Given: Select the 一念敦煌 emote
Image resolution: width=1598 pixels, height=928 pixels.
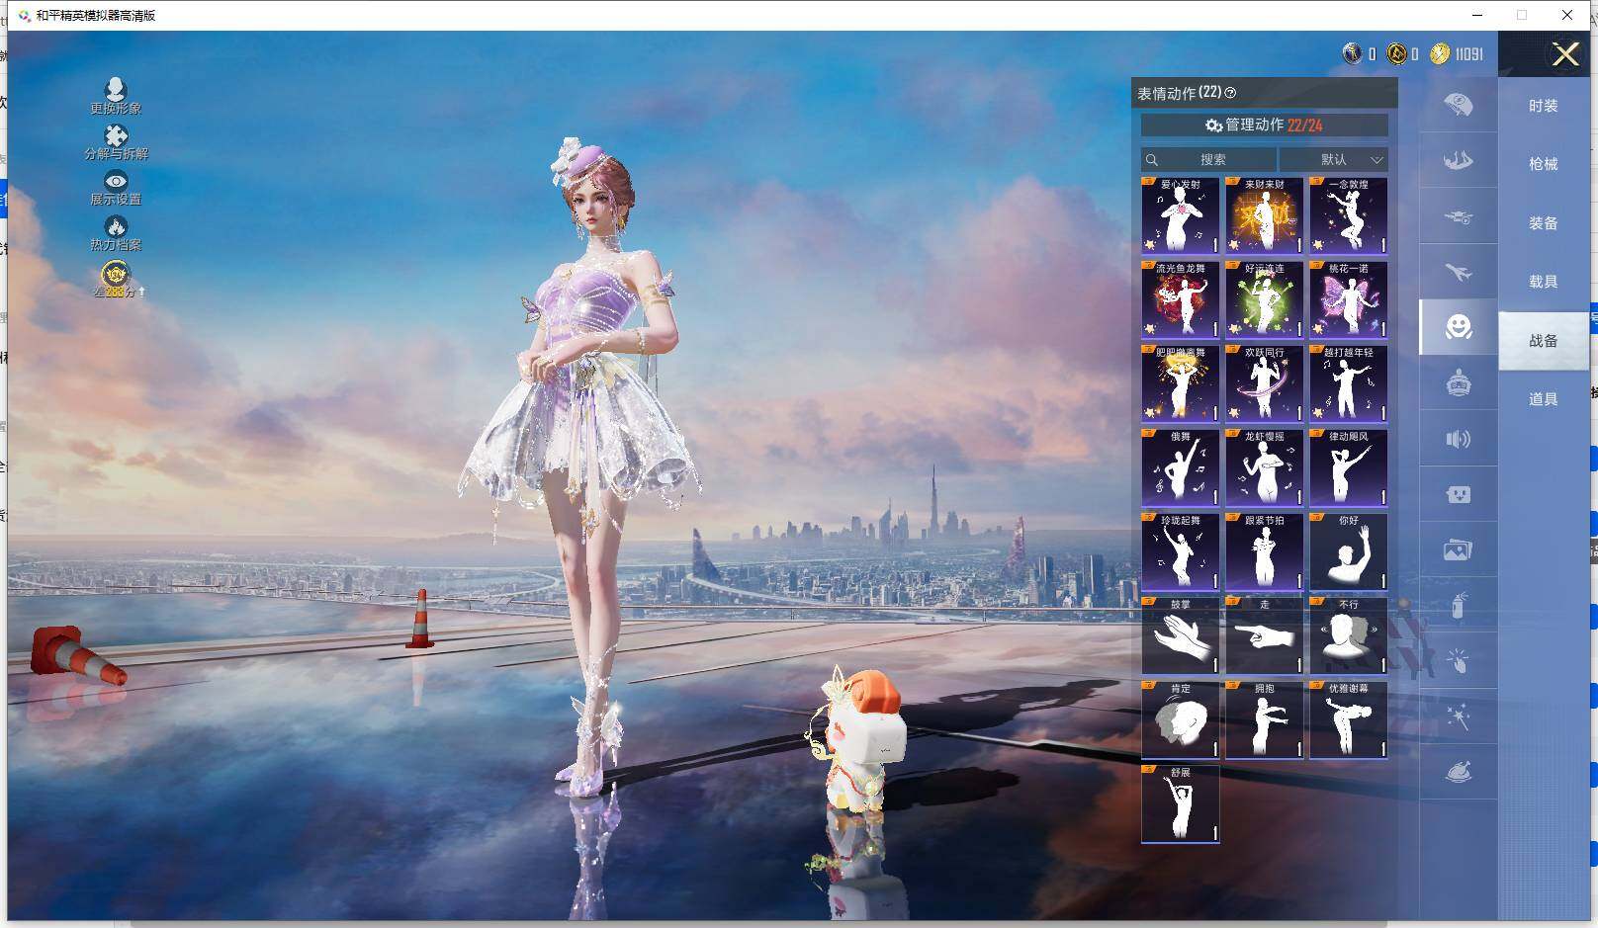Looking at the screenshot, I should pos(1348,215).
